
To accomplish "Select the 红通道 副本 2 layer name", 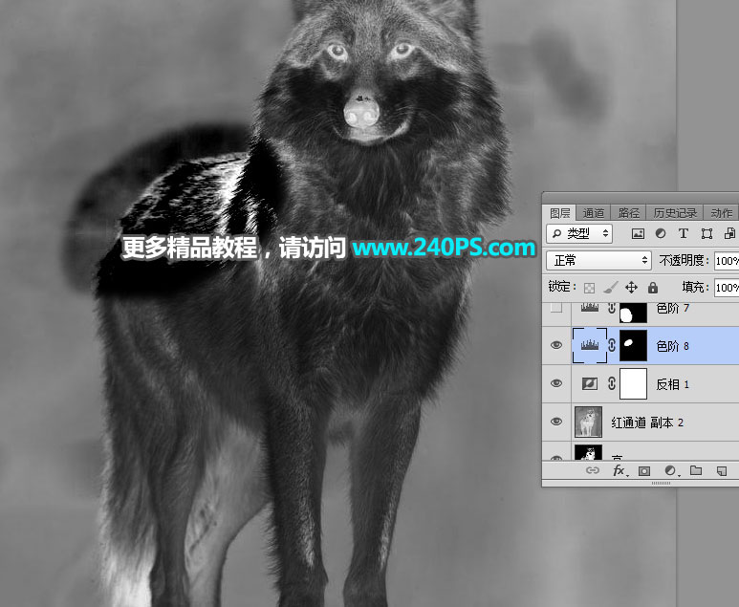I will [x=647, y=423].
